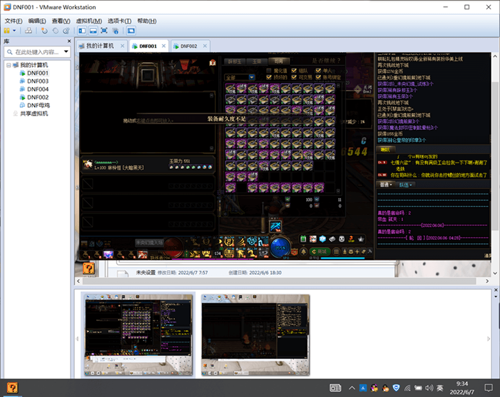Click the in-game bell notification icon
The image size is (500, 397).
point(303,251)
